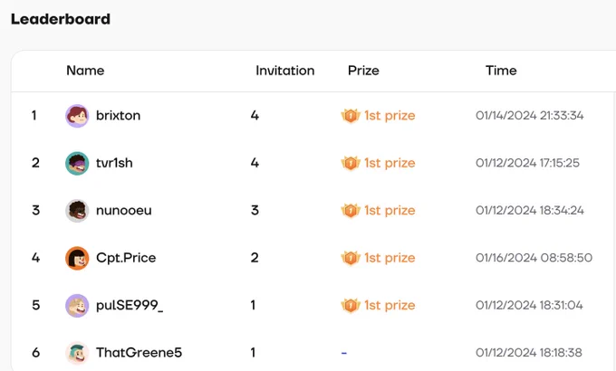The image size is (616, 371).
Task: Click the Leaderboard heading
Action: [61, 19]
